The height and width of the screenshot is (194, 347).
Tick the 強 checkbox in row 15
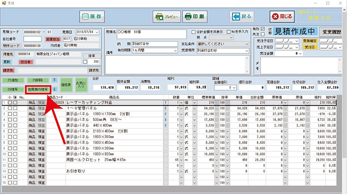point(15,183)
